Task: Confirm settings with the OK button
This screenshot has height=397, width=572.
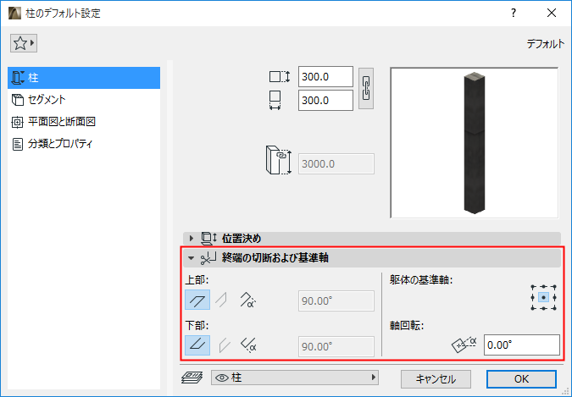Action: (521, 379)
